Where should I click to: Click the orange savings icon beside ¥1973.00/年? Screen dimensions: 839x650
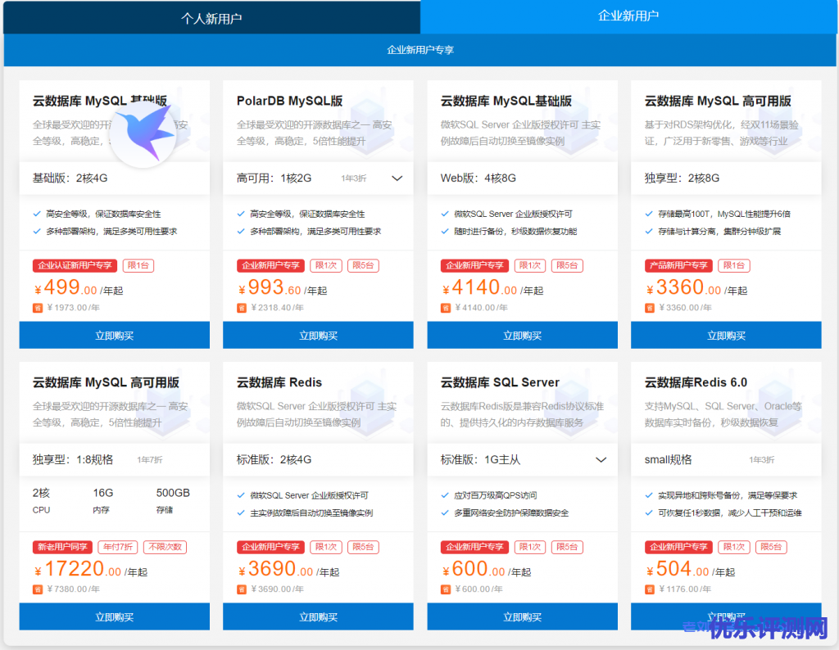[37, 308]
